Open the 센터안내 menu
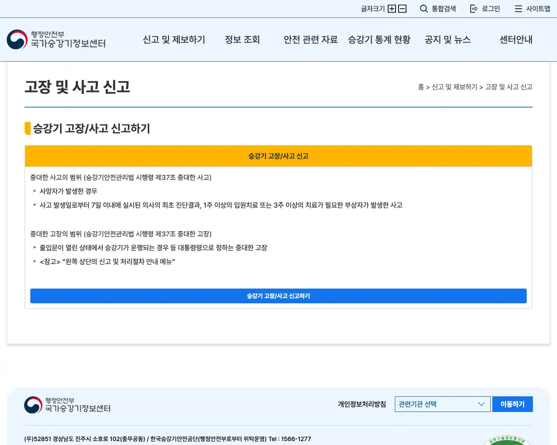Viewport: 557px width, 445px height. [x=516, y=40]
